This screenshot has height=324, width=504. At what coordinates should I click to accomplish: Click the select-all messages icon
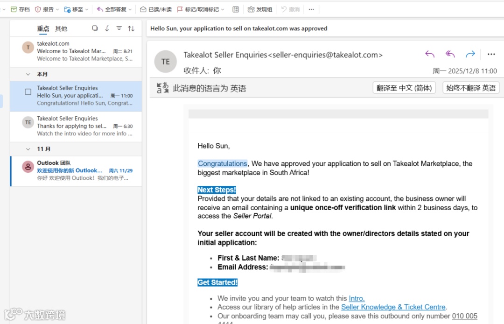pyautogui.click(x=95, y=28)
